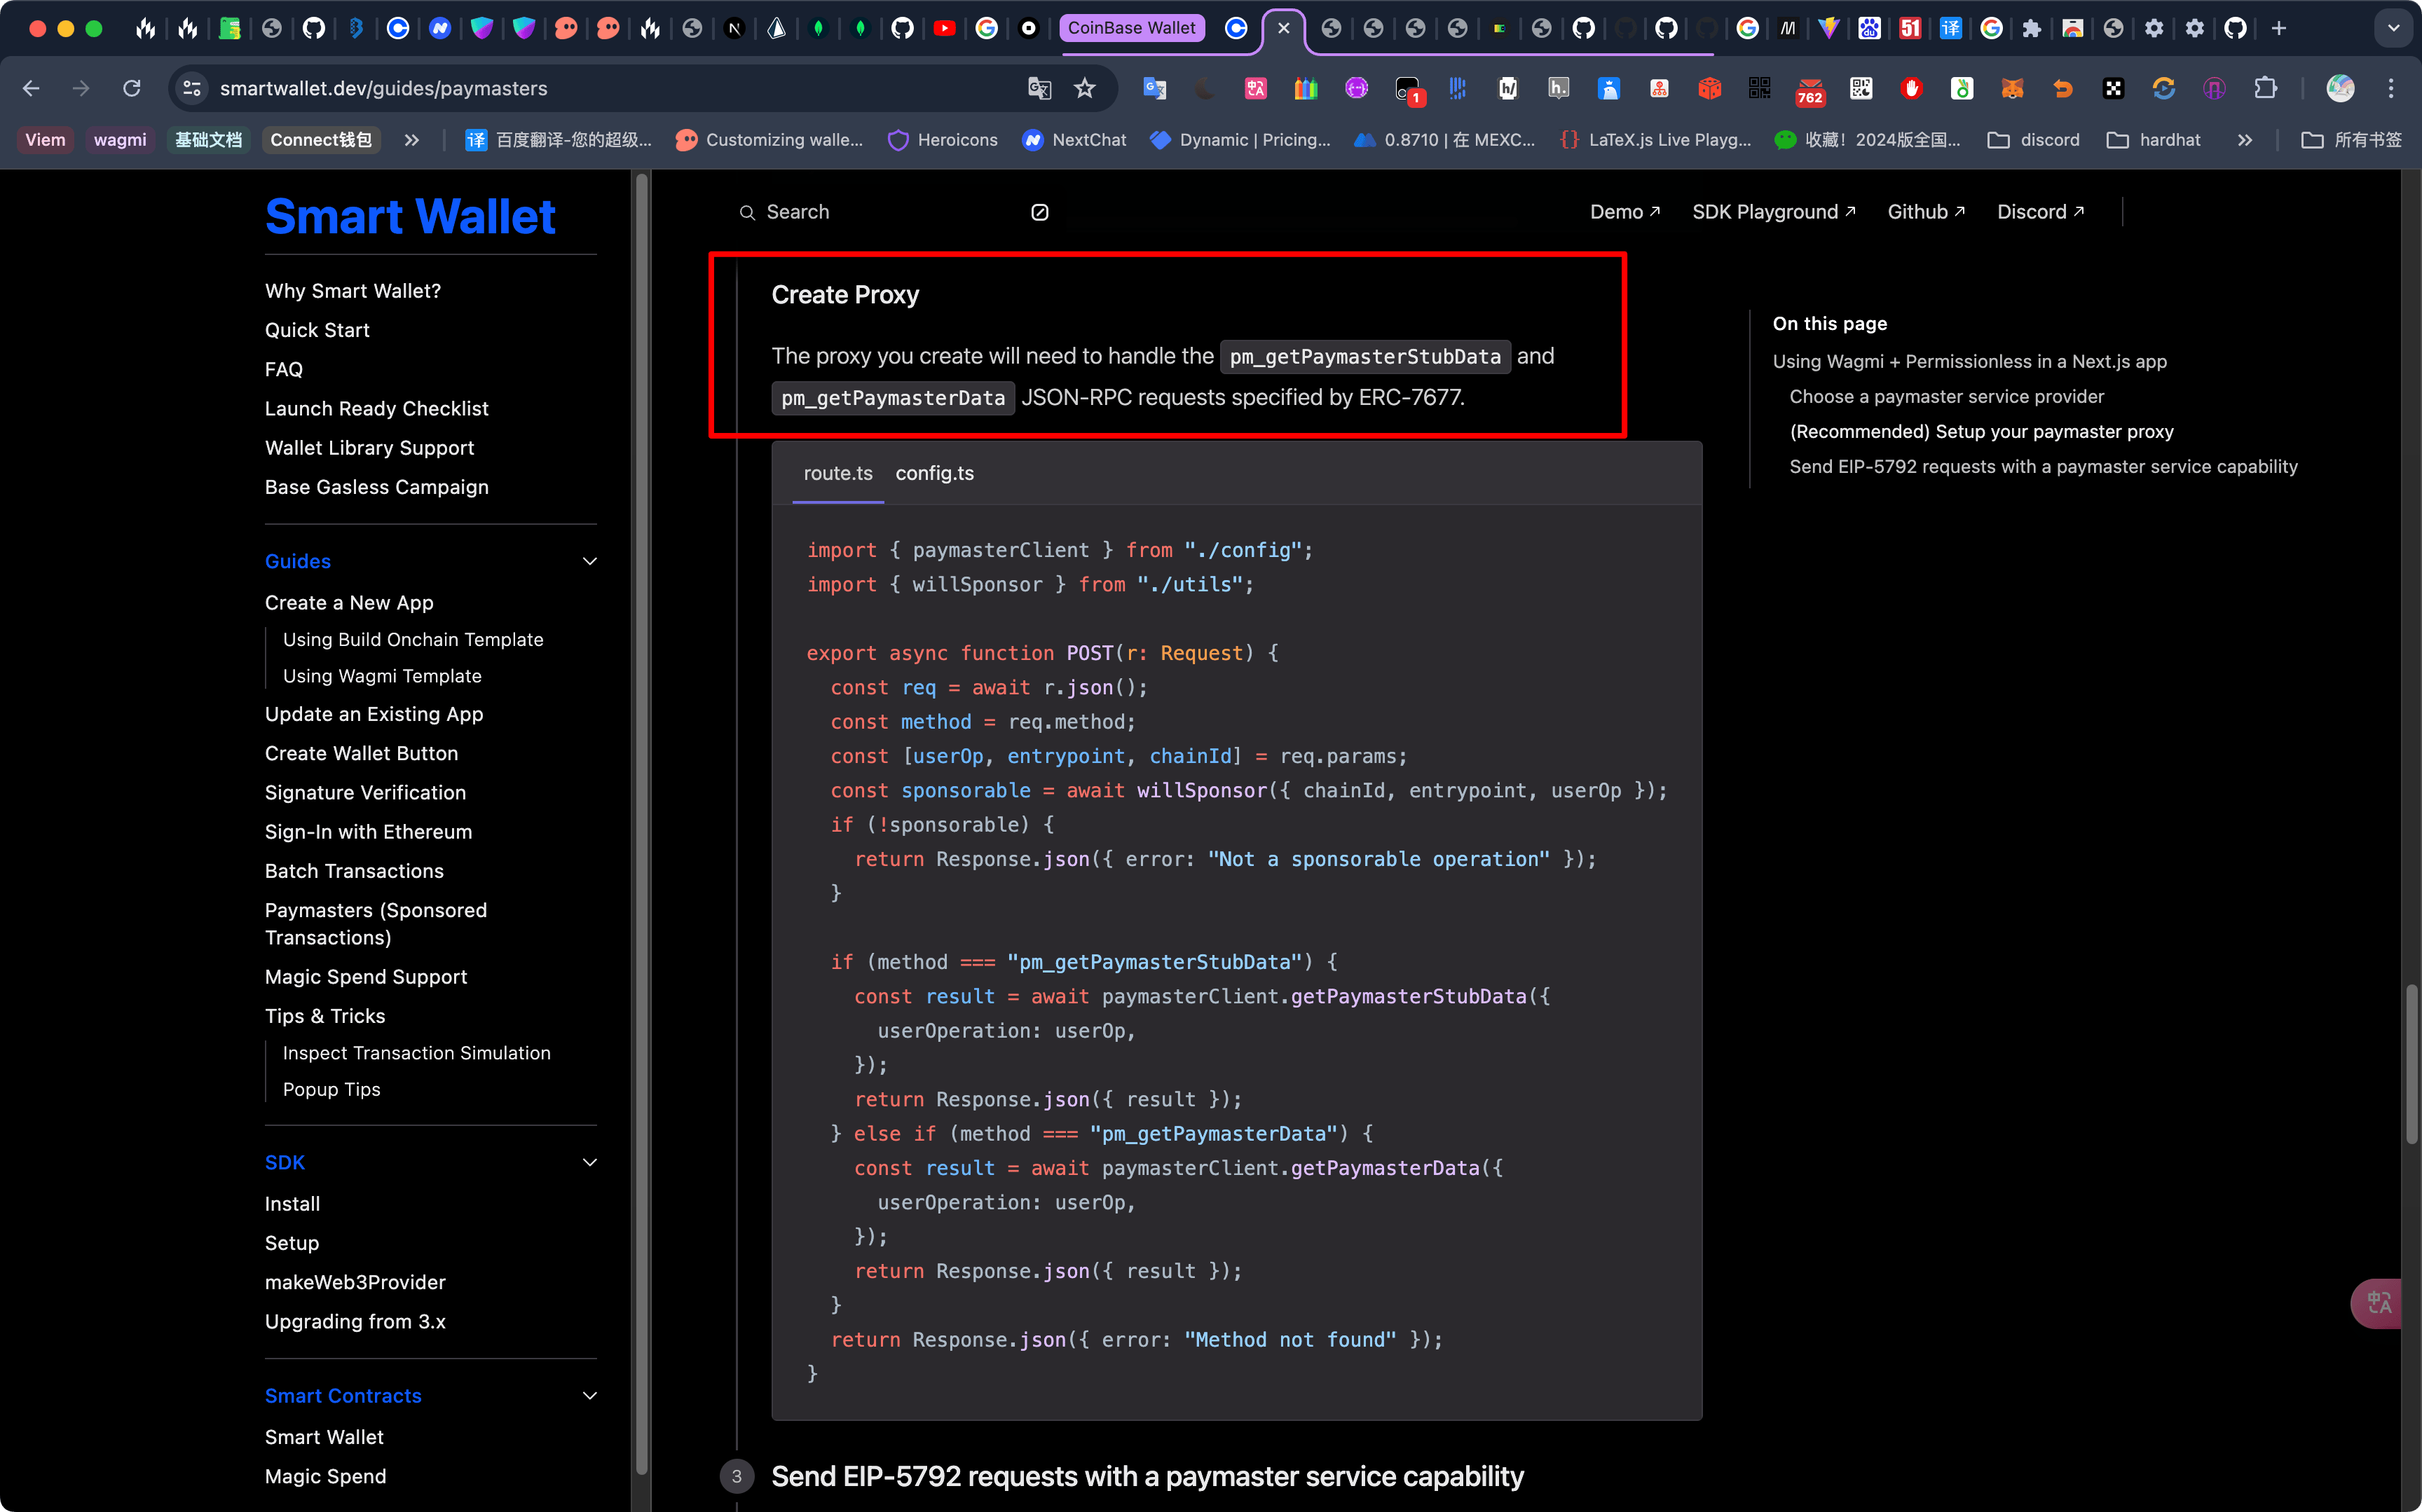Click the CoinBase Wallet tab group label
Viewport: 2422px width, 1512px height.
pos(1131,28)
